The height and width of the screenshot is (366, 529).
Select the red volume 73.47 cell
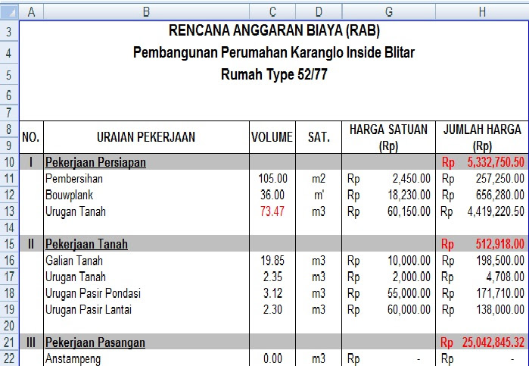pyautogui.click(x=272, y=211)
